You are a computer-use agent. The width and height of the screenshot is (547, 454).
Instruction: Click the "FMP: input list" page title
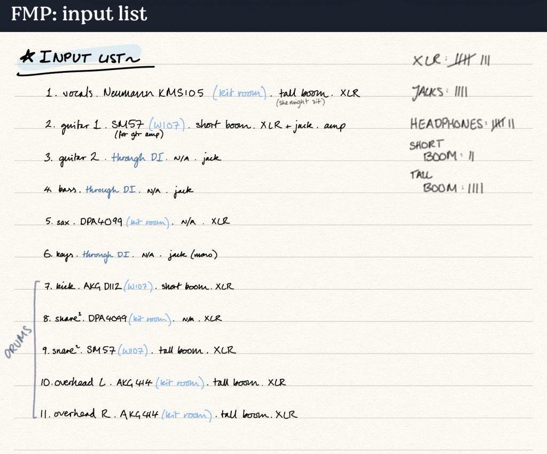point(79,14)
